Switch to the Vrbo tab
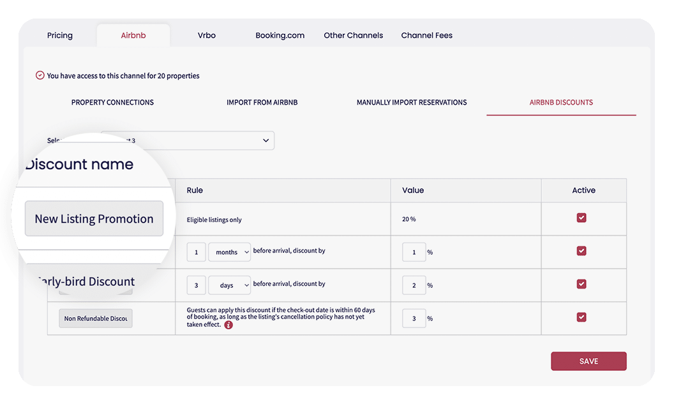 [207, 35]
